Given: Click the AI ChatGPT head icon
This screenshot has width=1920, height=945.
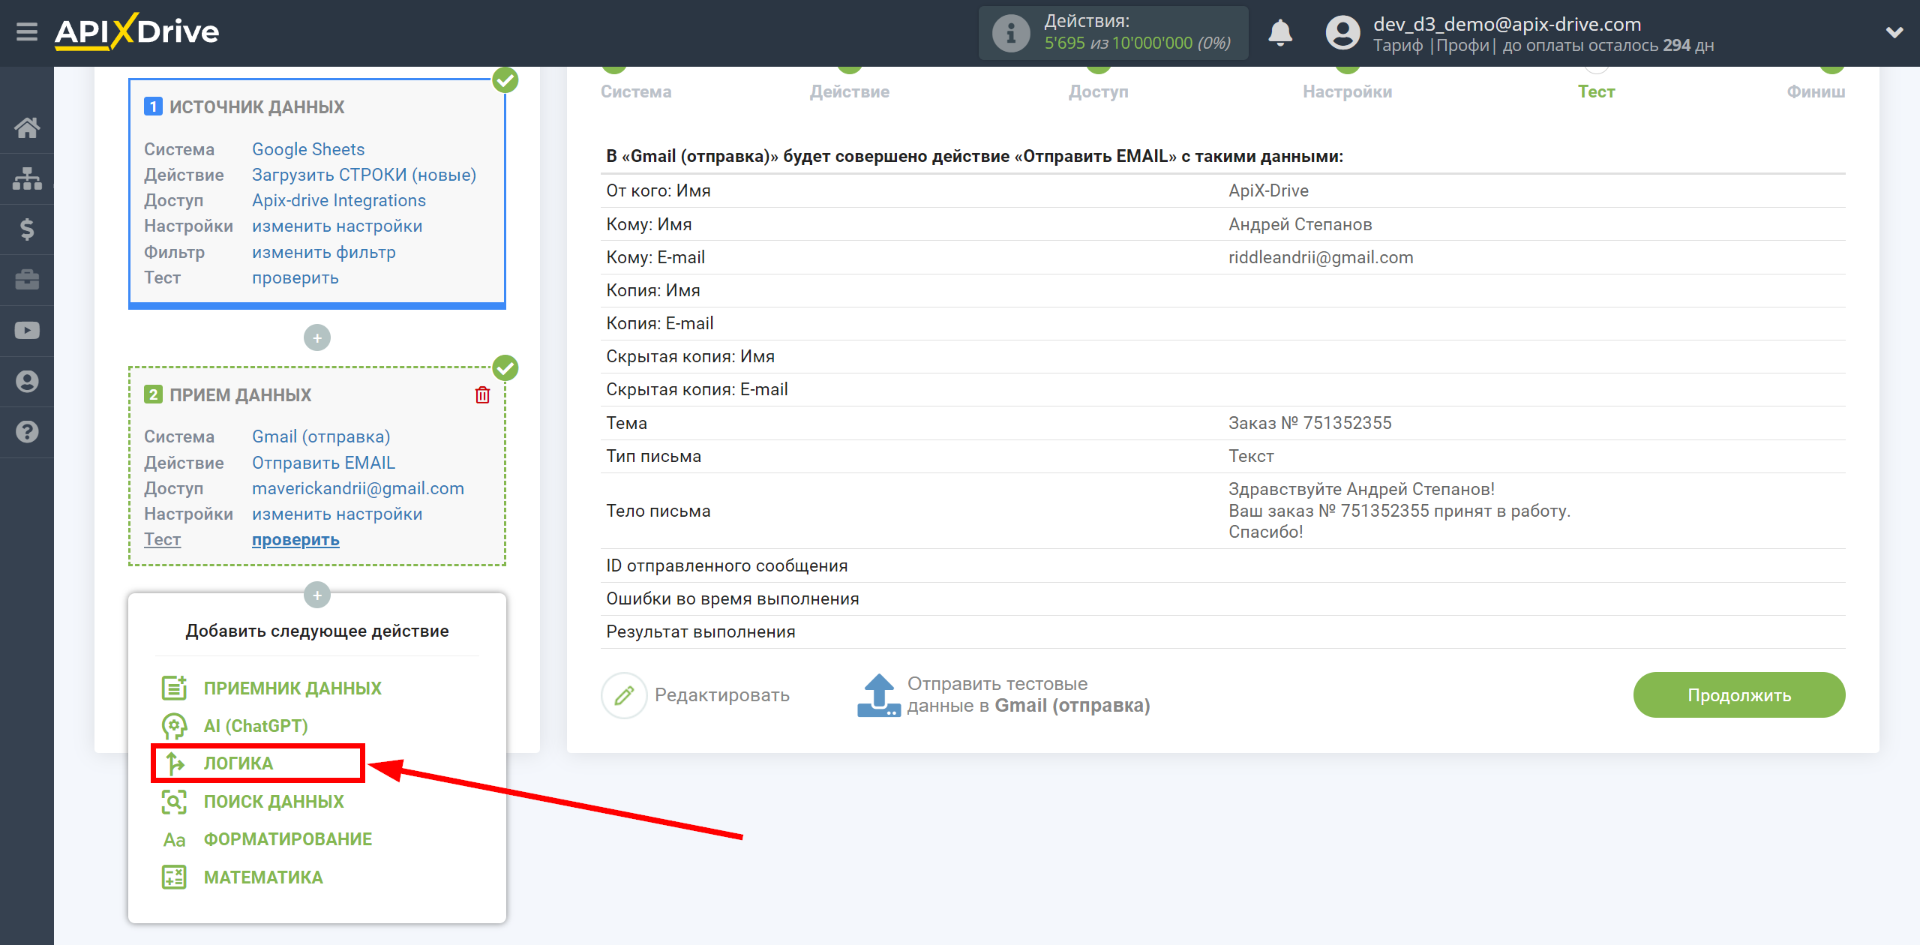Looking at the screenshot, I should pos(174,726).
